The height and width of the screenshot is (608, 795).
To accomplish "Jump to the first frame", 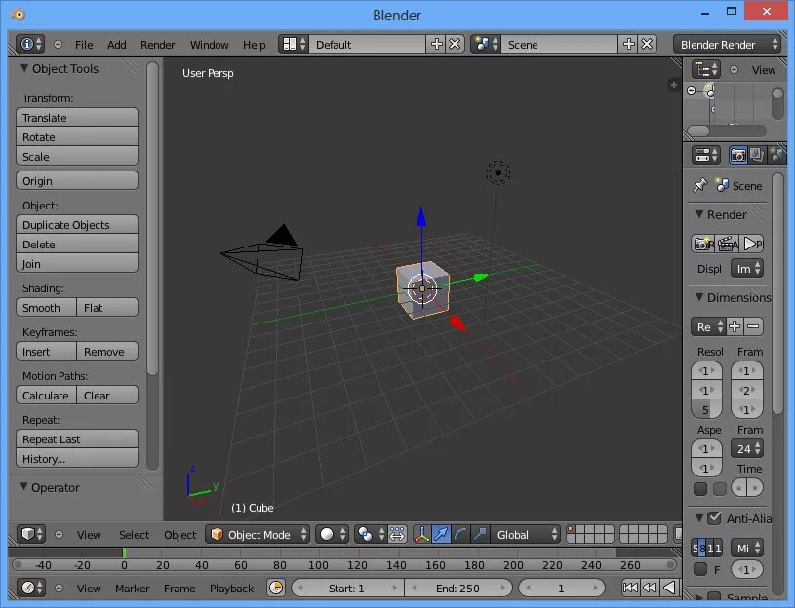I will pyautogui.click(x=630, y=588).
